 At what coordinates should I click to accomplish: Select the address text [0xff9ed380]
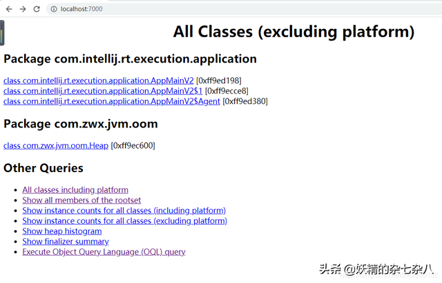pos(245,101)
